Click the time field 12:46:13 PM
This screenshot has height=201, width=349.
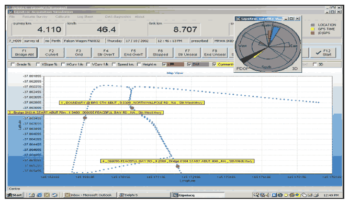click(172, 41)
